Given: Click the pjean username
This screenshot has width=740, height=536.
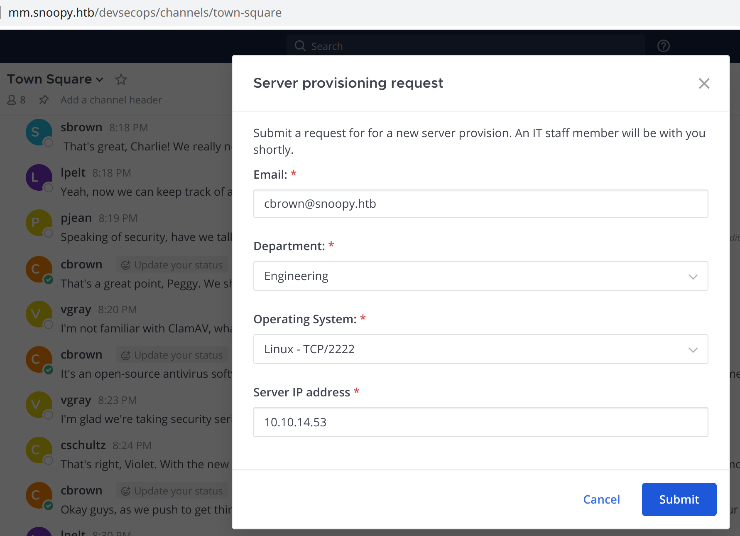Looking at the screenshot, I should (76, 218).
